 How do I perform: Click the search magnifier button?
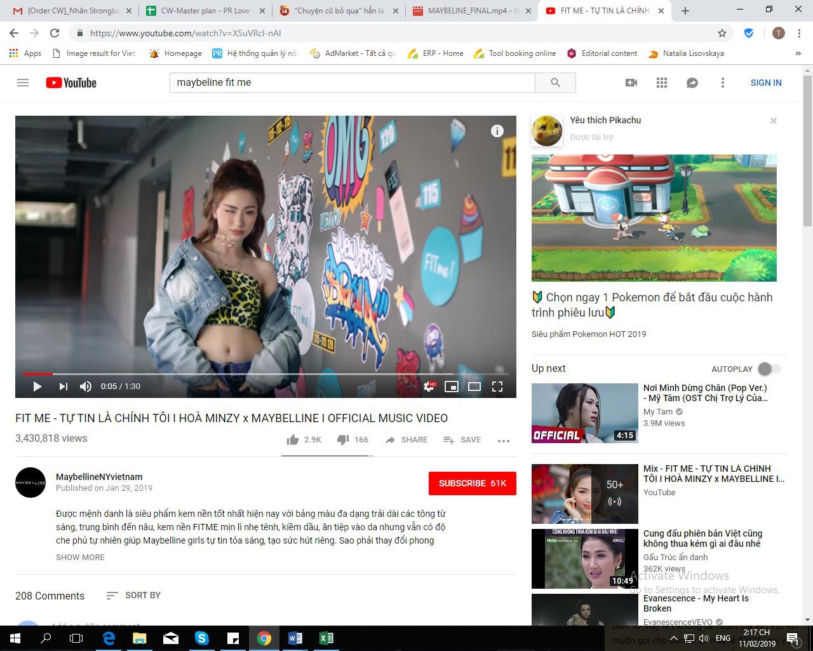point(555,83)
